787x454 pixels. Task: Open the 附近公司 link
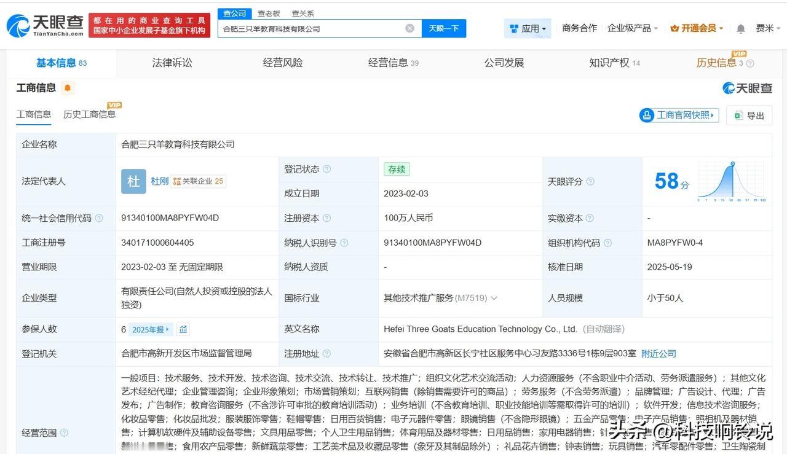point(658,353)
